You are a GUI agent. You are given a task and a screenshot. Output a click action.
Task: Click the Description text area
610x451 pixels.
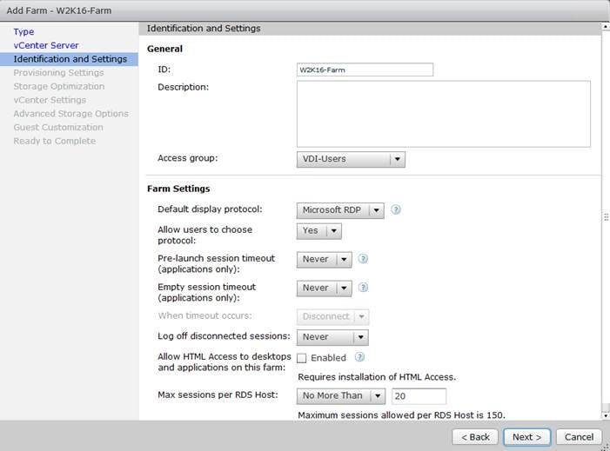point(444,114)
